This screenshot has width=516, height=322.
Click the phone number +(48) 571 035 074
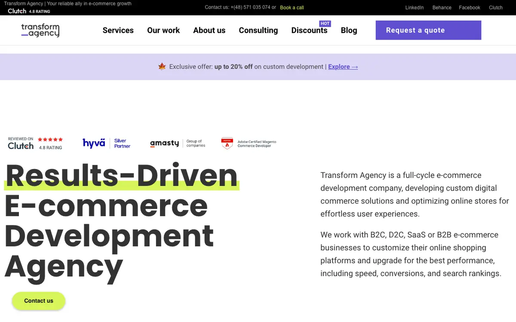[x=251, y=8]
